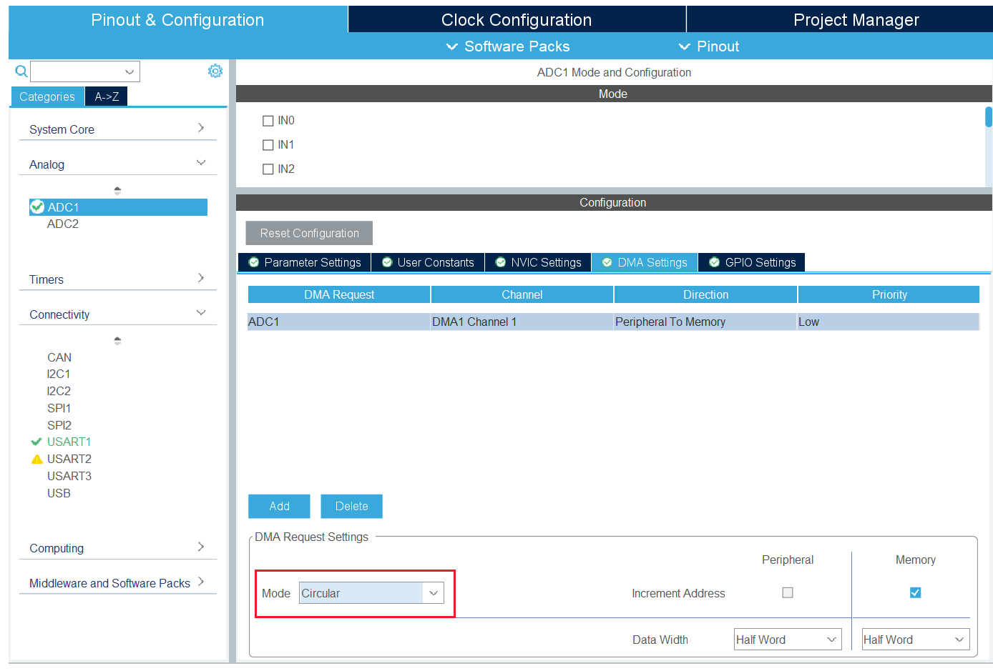Viewport: 993px width, 671px height.
Task: Click the Add DMA request button
Action: click(x=279, y=506)
